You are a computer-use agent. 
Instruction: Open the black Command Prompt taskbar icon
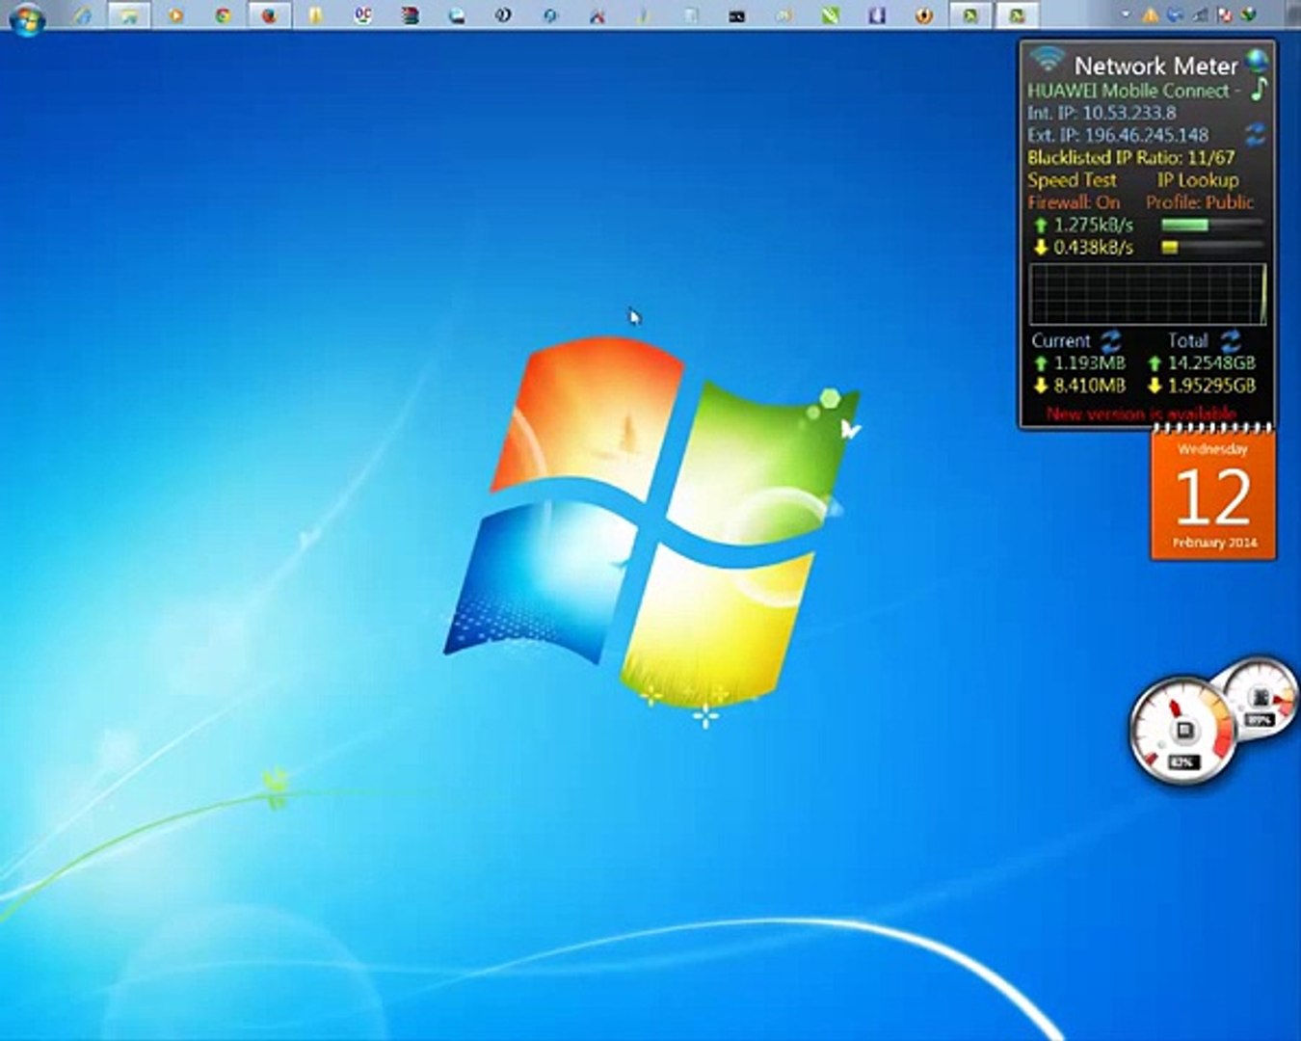(737, 15)
